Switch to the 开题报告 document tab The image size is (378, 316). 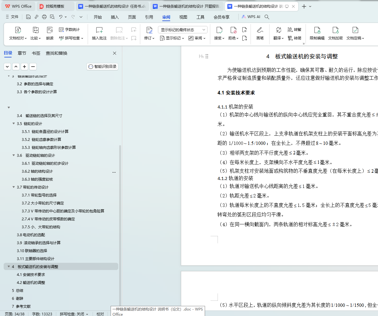pyautogui.click(x=187, y=6)
